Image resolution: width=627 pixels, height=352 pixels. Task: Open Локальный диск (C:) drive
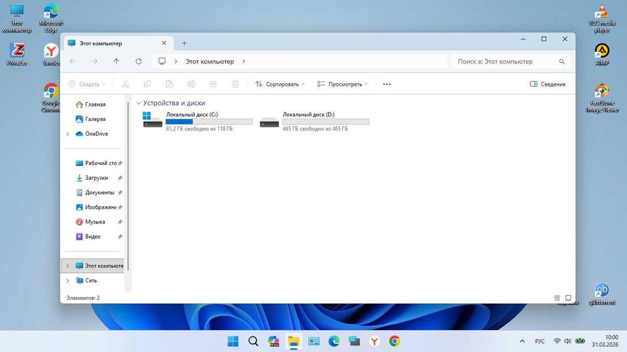[x=198, y=121]
